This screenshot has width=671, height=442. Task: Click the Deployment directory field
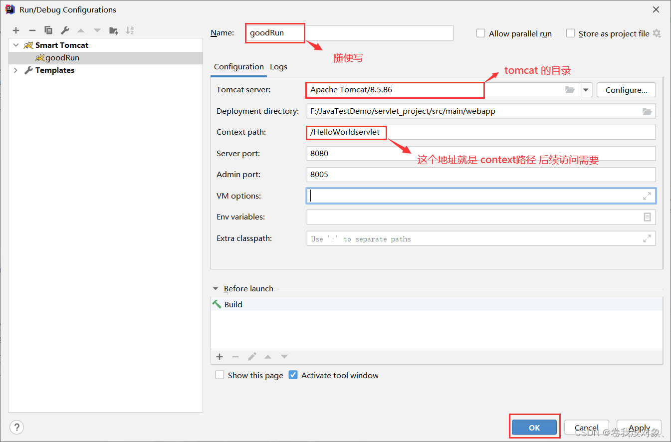481,111
